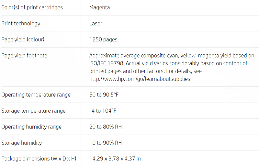The image size is (259, 166).
Task: Click the '50 to 90.5°F' value
Action: [104, 95]
